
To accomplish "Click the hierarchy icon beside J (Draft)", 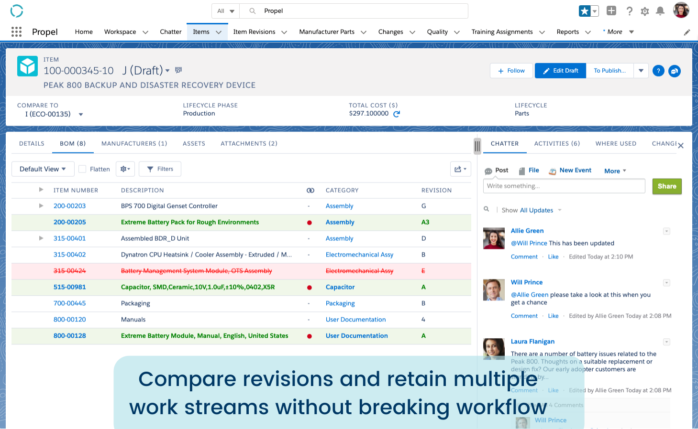I will [178, 70].
